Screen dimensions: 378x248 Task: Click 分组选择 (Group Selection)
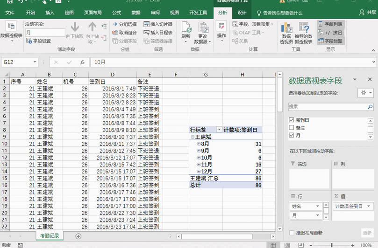click(x=124, y=24)
